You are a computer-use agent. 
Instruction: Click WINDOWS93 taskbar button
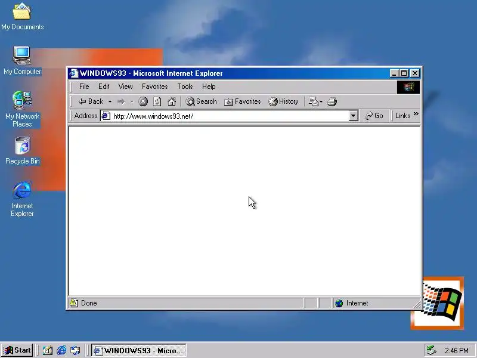click(139, 350)
